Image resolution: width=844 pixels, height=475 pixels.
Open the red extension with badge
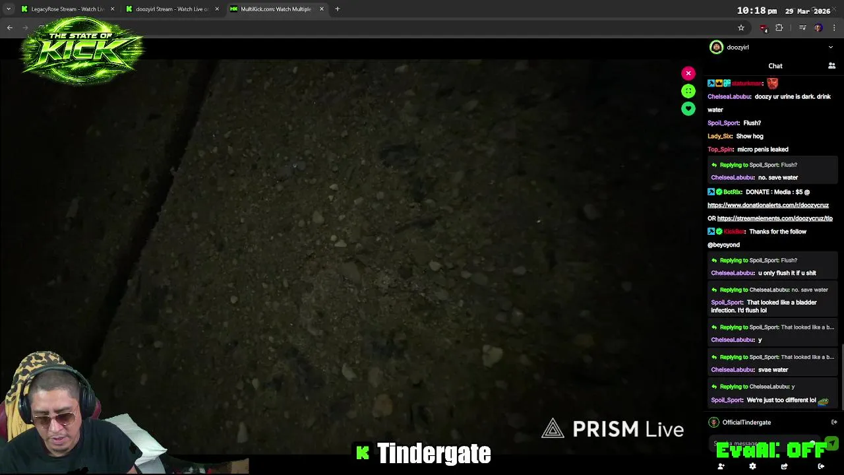(764, 28)
